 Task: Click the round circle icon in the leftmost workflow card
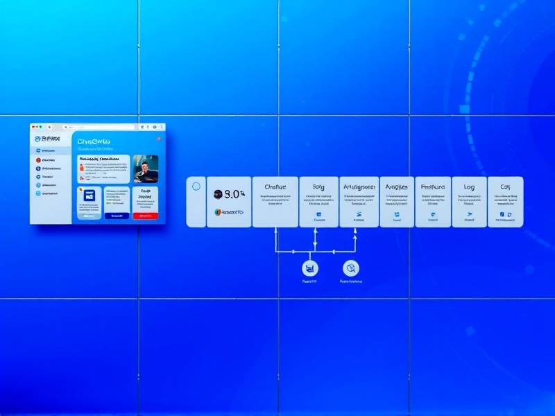[196, 187]
